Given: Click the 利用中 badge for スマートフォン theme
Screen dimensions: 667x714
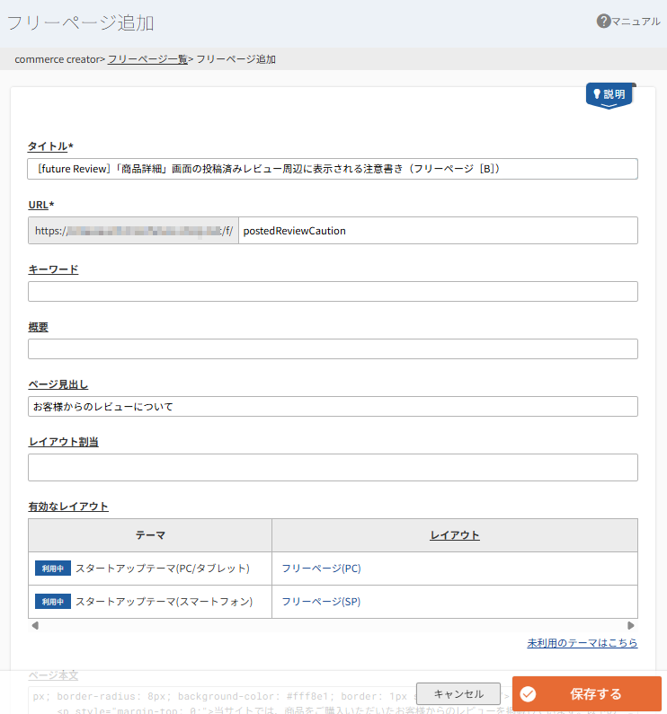Looking at the screenshot, I should (53, 602).
